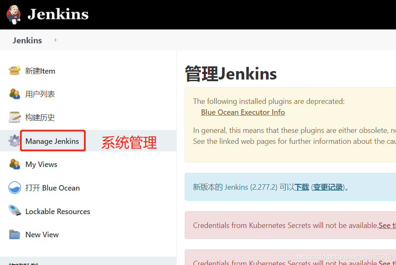Expand the breadcrumb arrow after Jenkins
Image resolution: width=396 pixels, height=265 pixels.
pyautogui.click(x=56, y=40)
